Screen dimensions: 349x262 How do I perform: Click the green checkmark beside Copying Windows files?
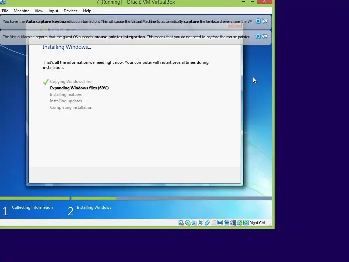tap(46, 82)
